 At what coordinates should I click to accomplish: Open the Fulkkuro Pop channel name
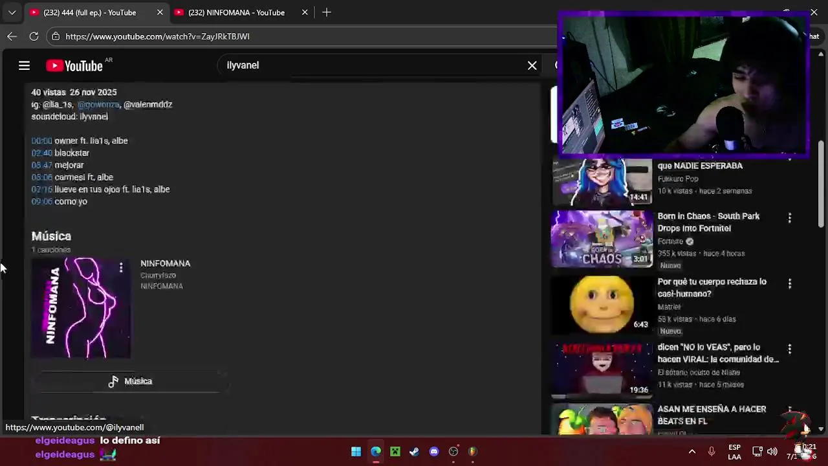tap(678, 179)
